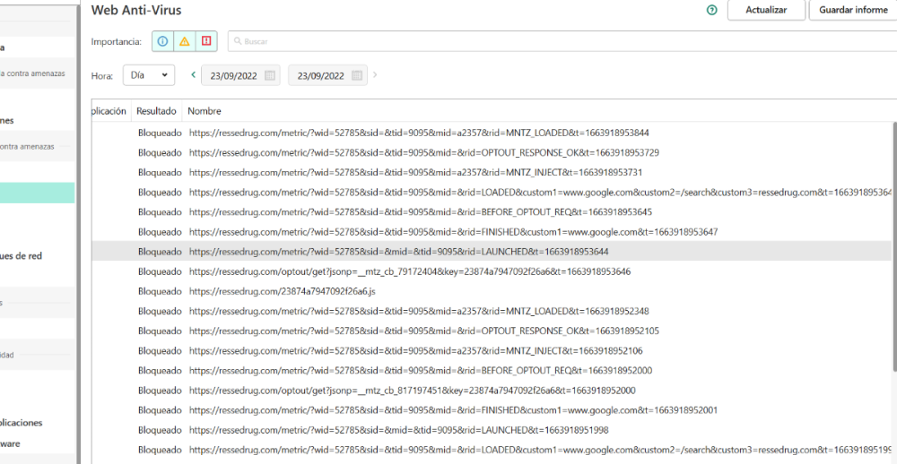This screenshot has height=464, width=897.
Task: Go to previous day with left arrow
Action: 194,74
